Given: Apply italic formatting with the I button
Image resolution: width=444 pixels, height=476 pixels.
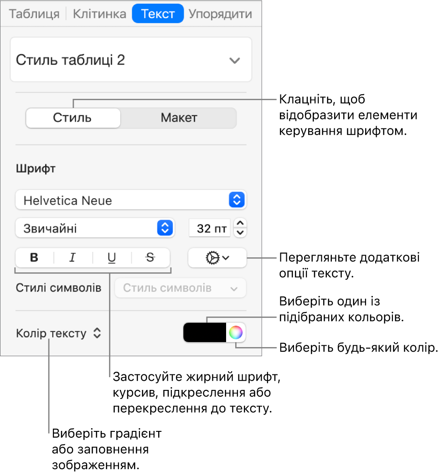Looking at the screenshot, I should pos(72,257).
